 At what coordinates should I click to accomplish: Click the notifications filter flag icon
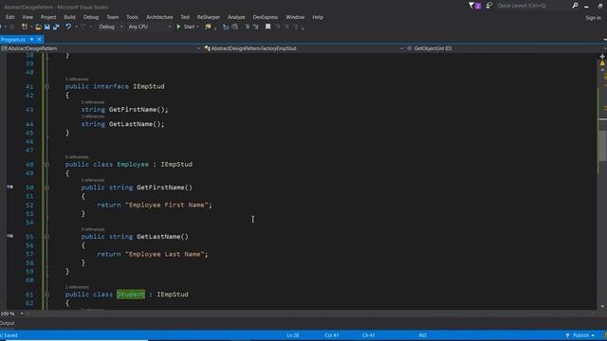(474, 6)
